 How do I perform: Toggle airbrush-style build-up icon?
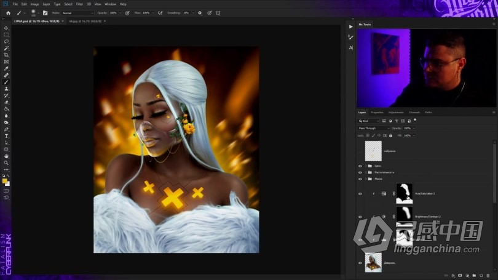click(x=160, y=13)
